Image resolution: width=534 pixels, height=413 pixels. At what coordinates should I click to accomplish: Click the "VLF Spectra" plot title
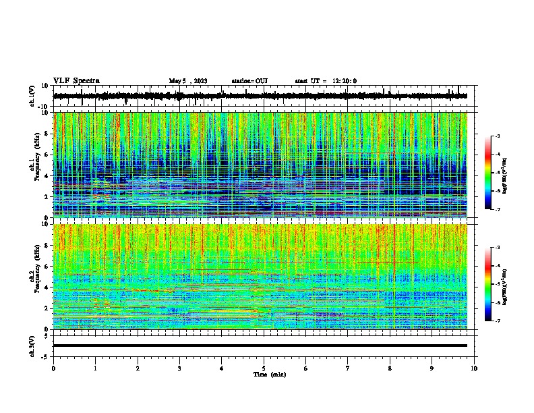click(76, 81)
